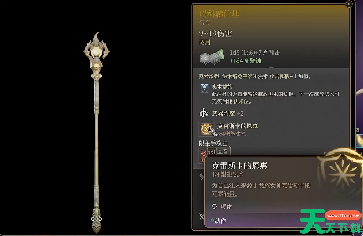Click the Kereska's Favor spell icon

point(206,129)
